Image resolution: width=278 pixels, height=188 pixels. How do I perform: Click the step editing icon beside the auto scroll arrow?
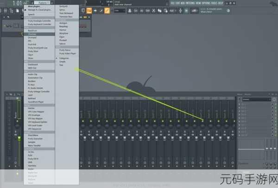pyautogui.click(x=101, y=11)
